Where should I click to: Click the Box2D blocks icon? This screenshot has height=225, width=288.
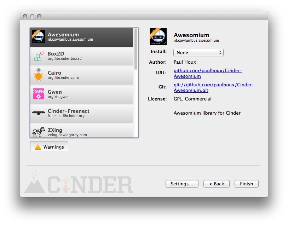(x=39, y=56)
